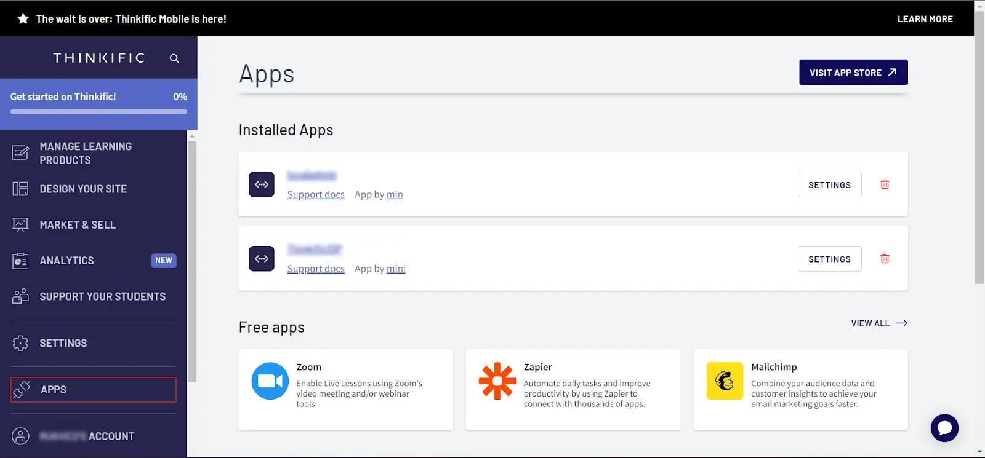This screenshot has height=458, width=985.
Task: Click the Settings gear icon in sidebar
Action: [x=20, y=343]
